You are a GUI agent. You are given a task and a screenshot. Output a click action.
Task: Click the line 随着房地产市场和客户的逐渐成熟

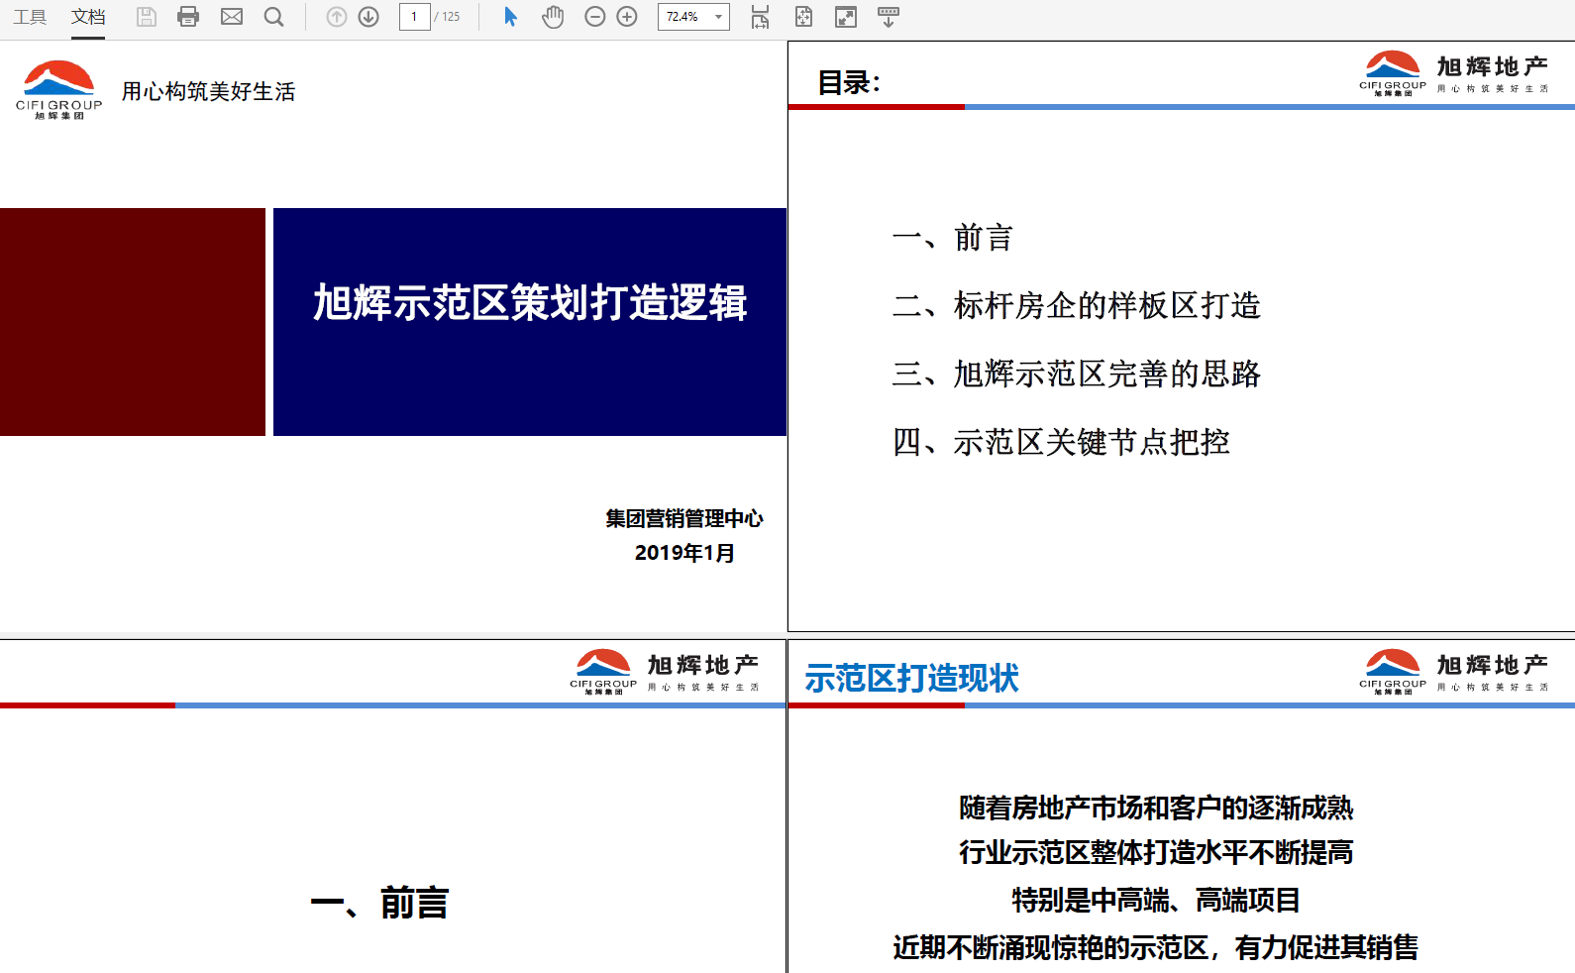point(1156,808)
